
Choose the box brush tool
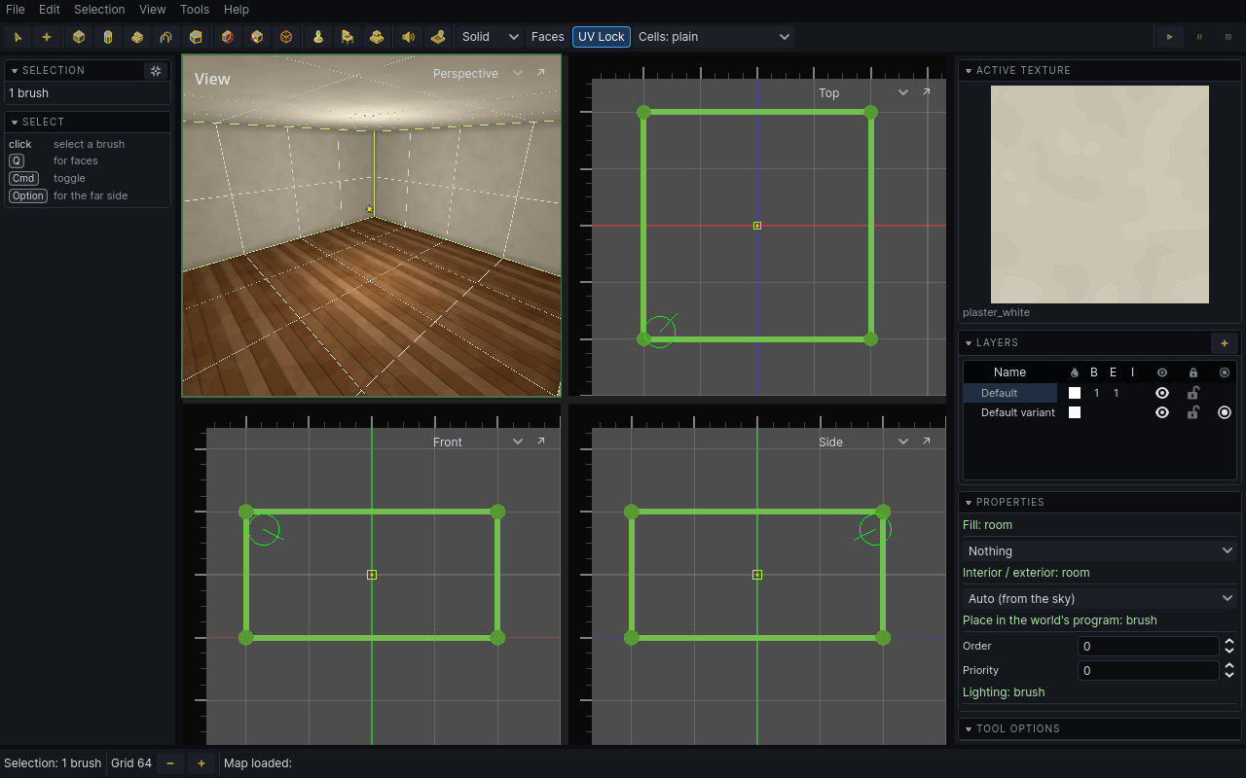[x=79, y=37]
